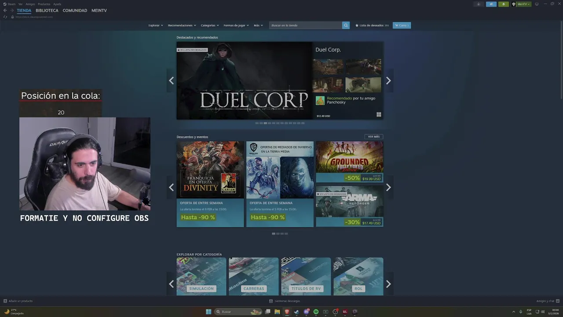Screen dimensions: 563x317
Task: Expand the Explorar dropdown
Action: (x=156, y=26)
